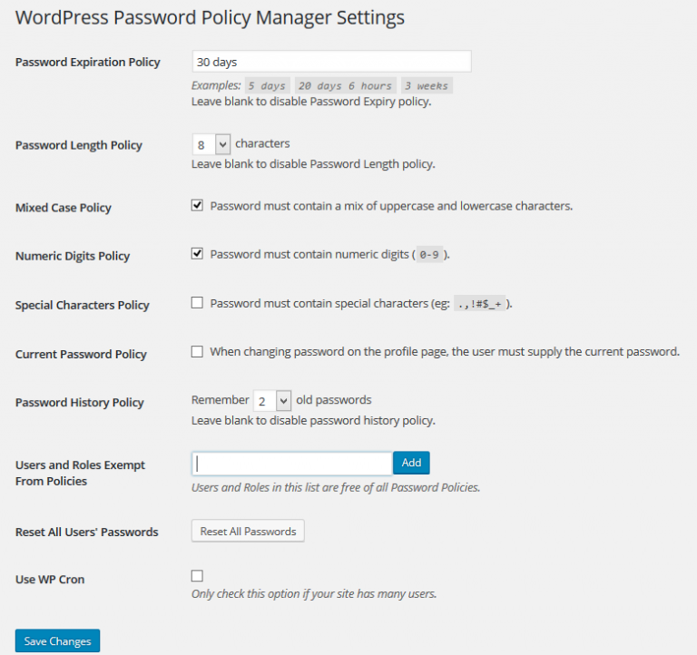This screenshot has width=697, height=655.
Task: Click the Save Changes button
Action: click(x=57, y=641)
